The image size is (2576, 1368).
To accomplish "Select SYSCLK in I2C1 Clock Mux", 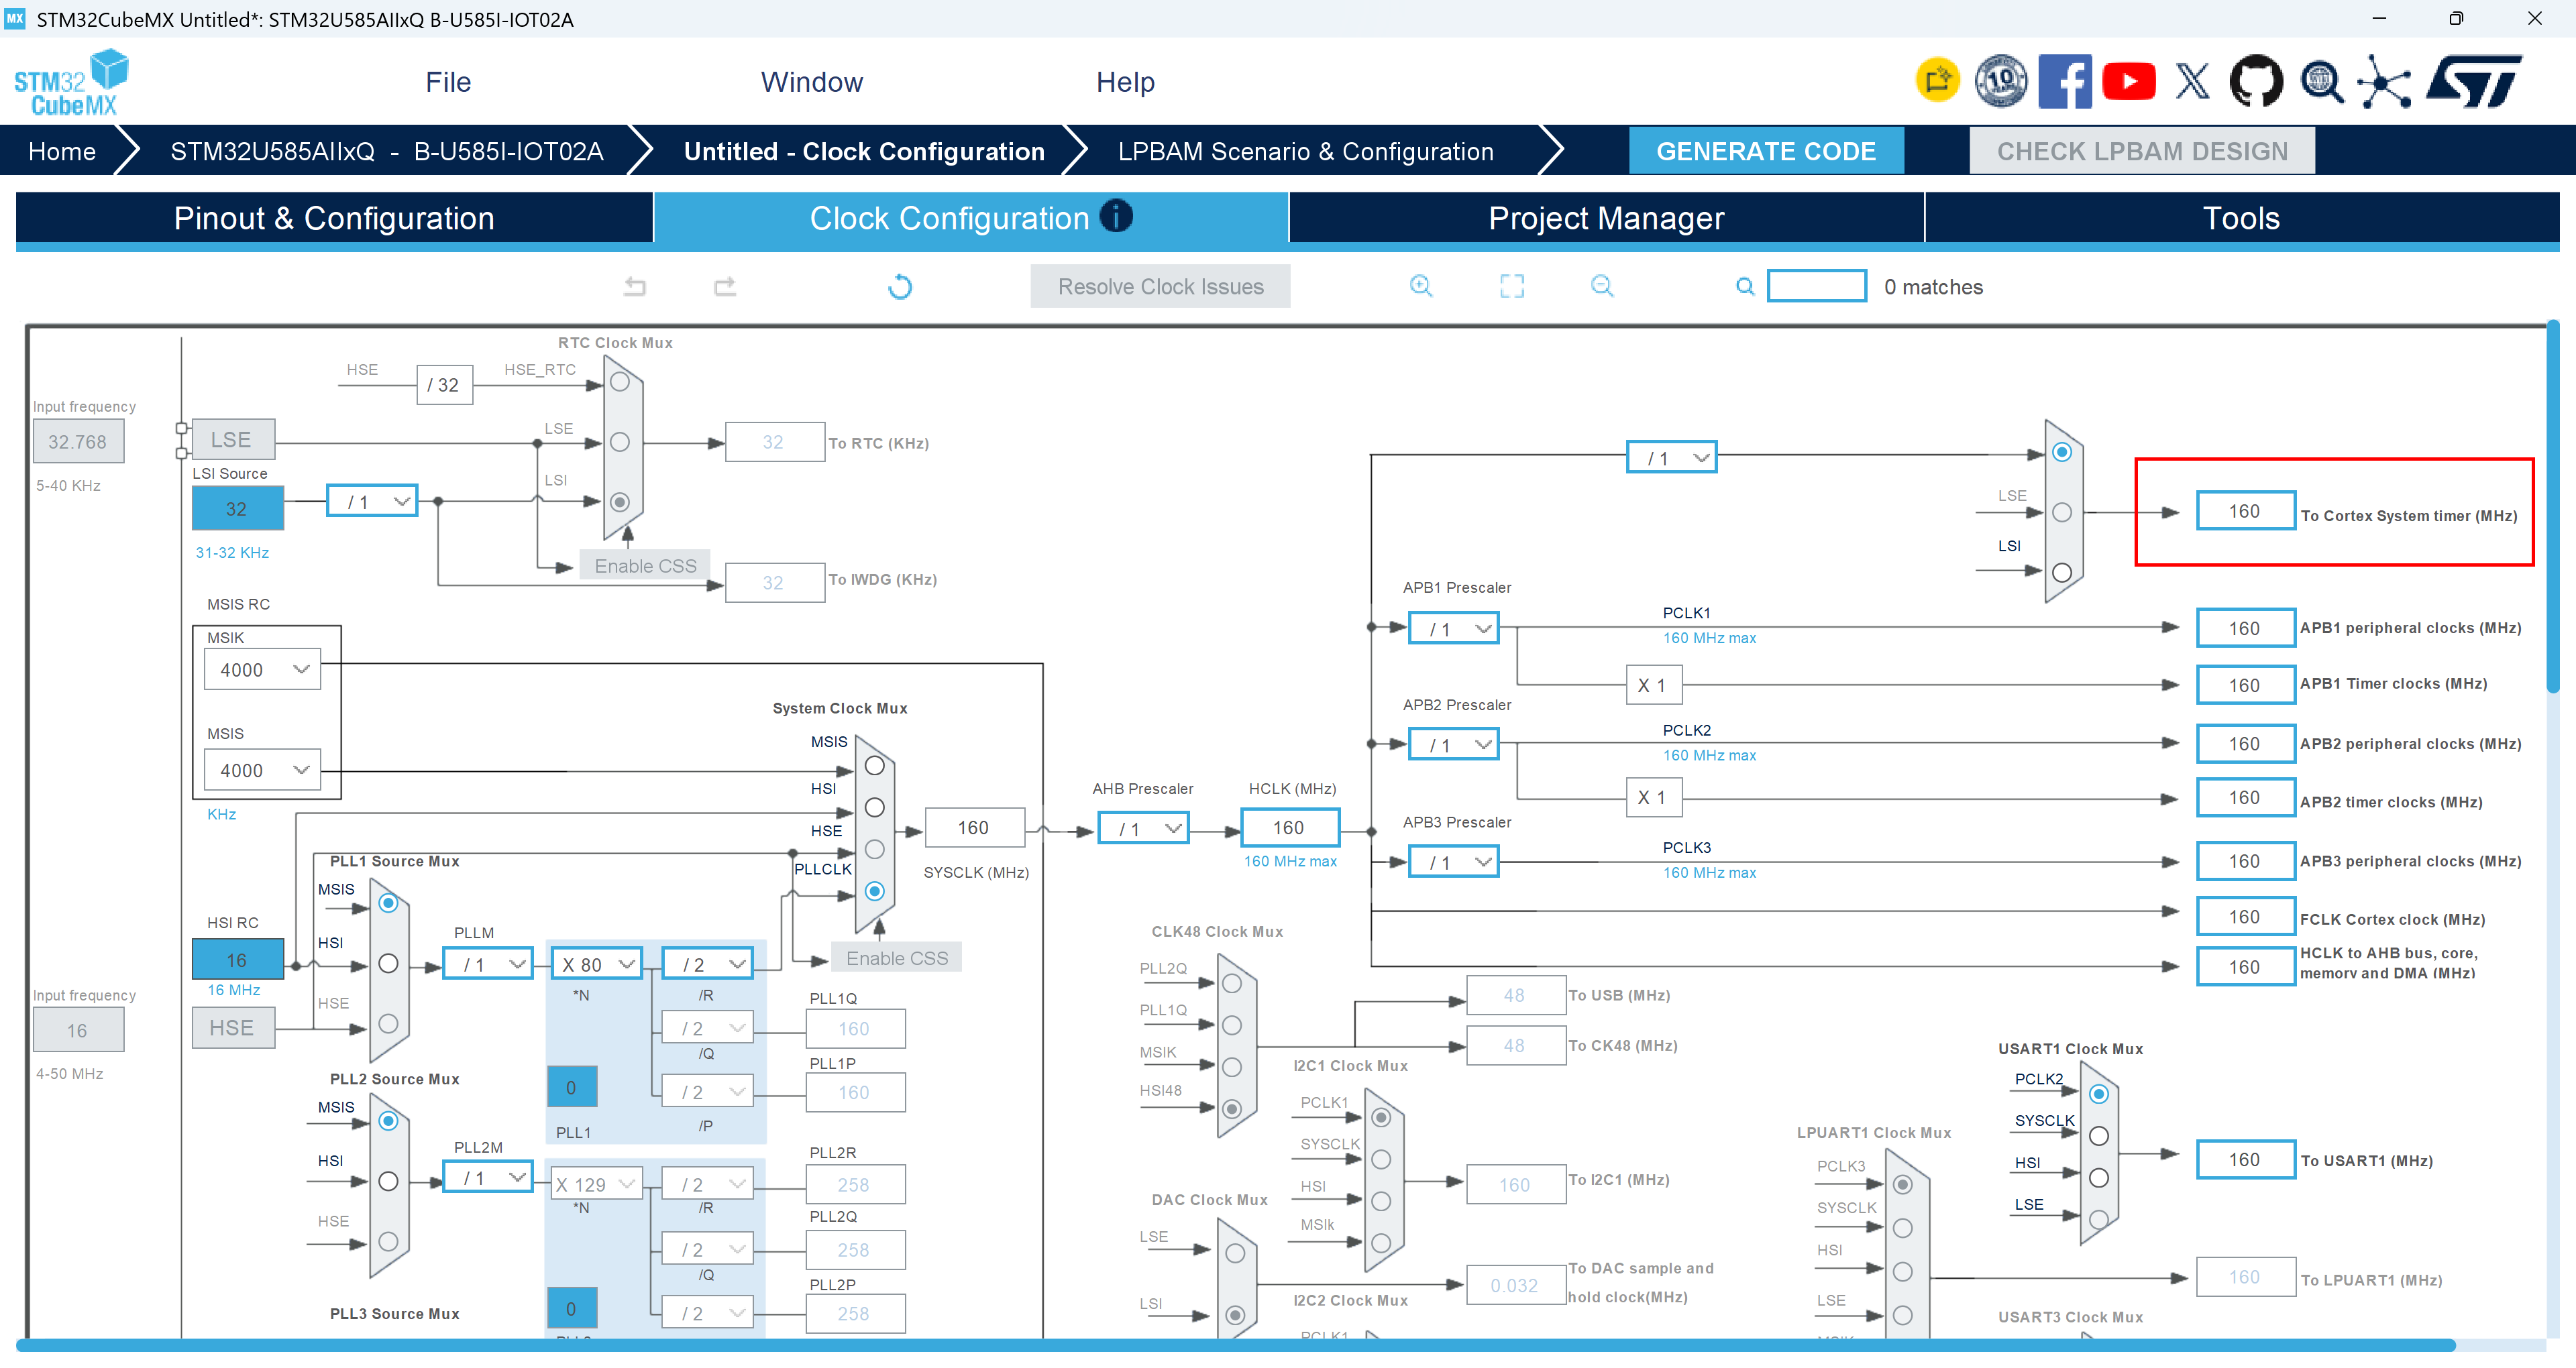I will 1381,1159.
